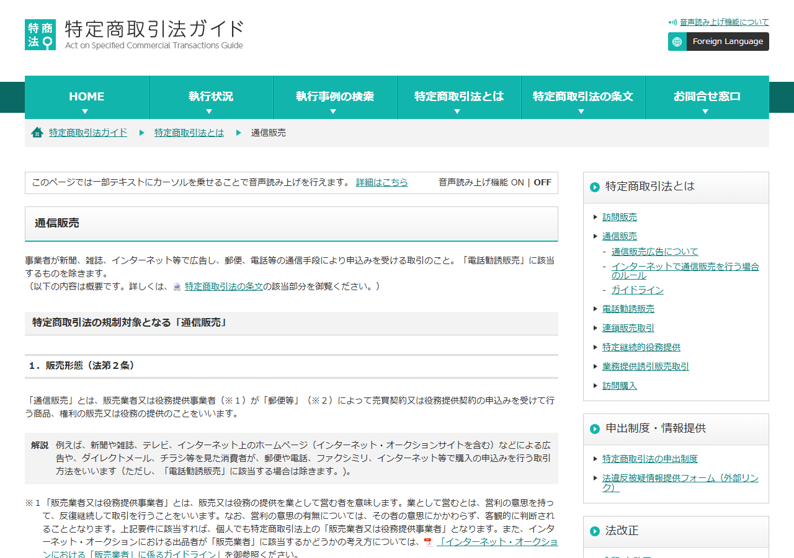The width and height of the screenshot is (794, 558).
Task: Click the dropdown arrow under 執行事例の検索
Action: tap(333, 112)
